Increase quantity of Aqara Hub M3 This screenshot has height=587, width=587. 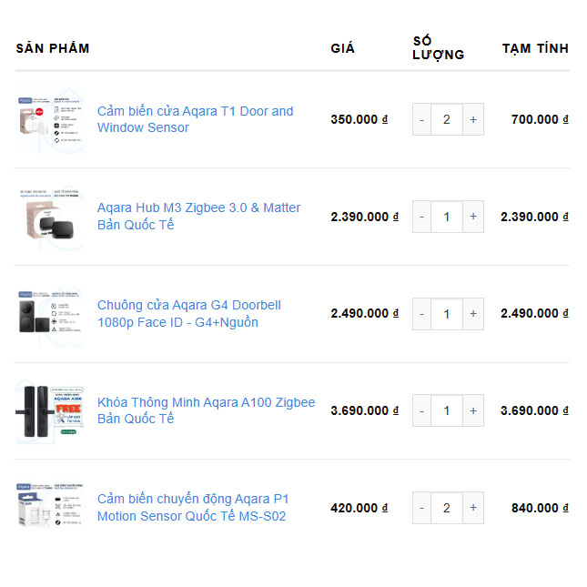(472, 217)
